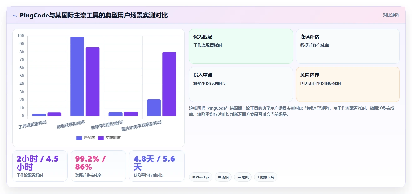This screenshot has width=412, height=194.
Task: Open the 谨慎评估 matrix card
Action: click(x=348, y=46)
